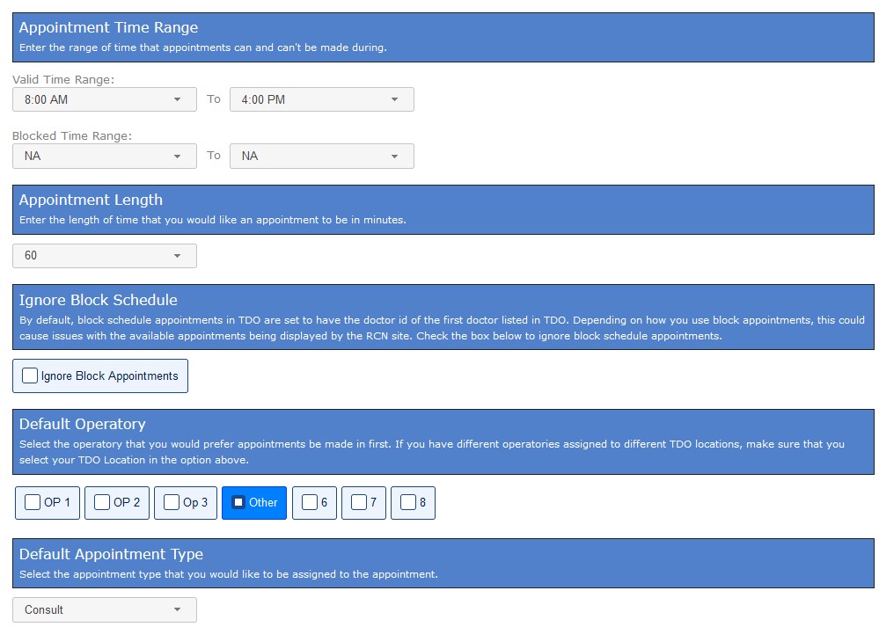Viewport: 879px width, 627px height.
Task: Click the Default Appointment Type heading
Action: 111,554
